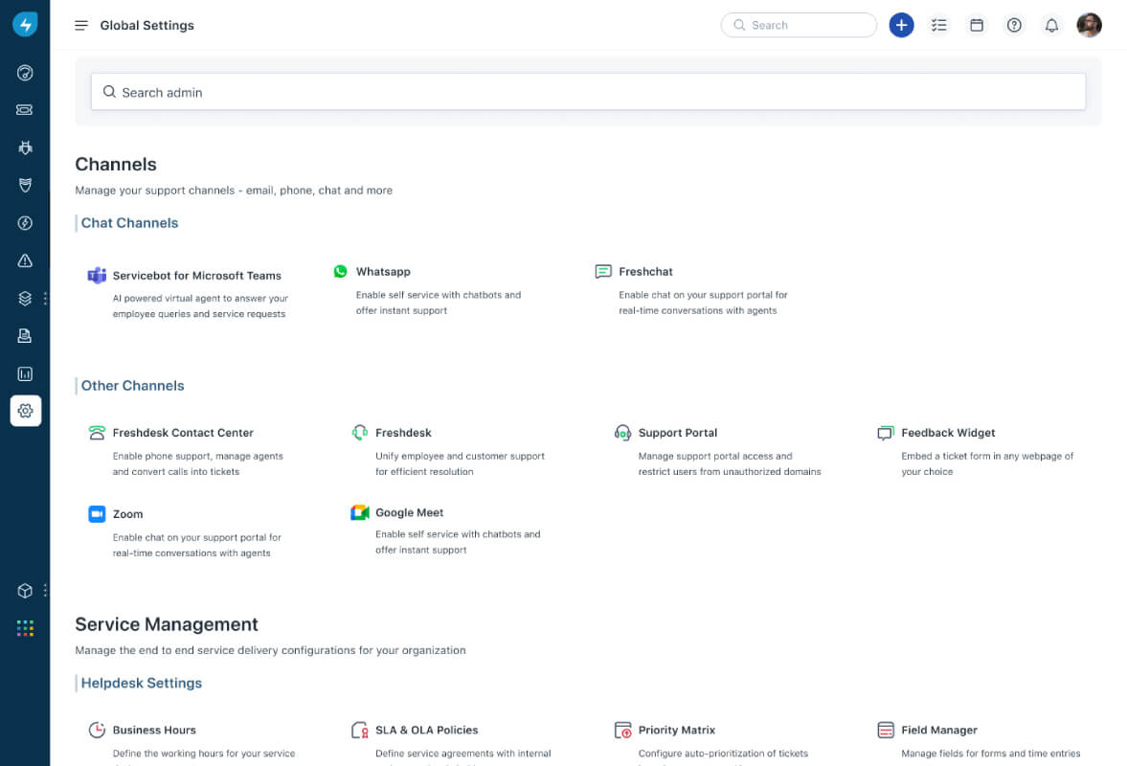1127x766 pixels.
Task: Click the Microsoft Teams icon
Action: 97,276
